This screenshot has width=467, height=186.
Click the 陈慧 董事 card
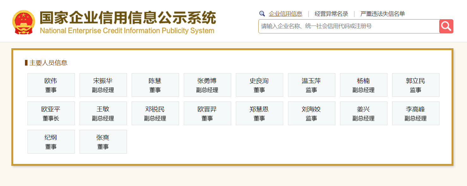[155, 85]
